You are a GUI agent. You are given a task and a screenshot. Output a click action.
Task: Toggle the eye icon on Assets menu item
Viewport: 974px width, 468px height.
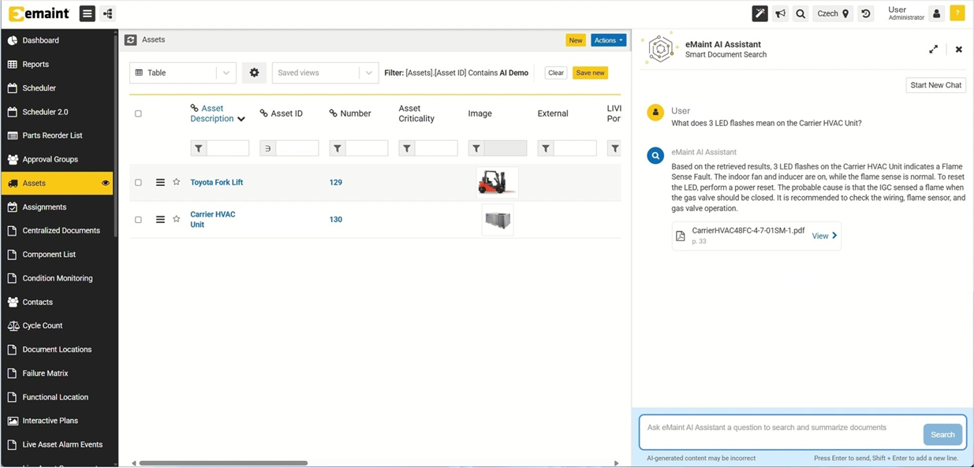click(x=106, y=183)
